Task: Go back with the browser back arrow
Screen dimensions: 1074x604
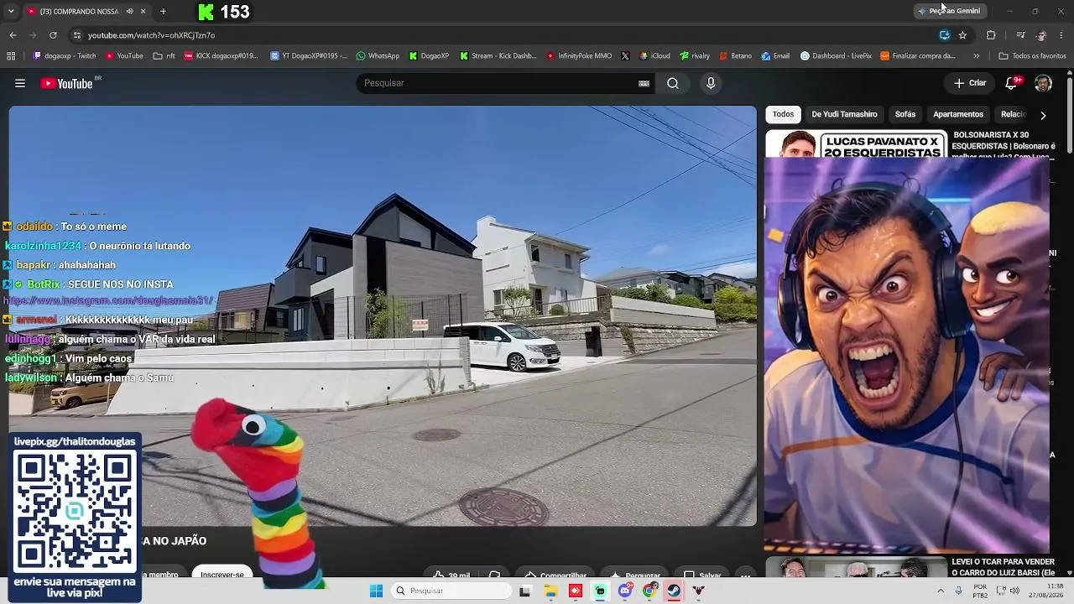Action: (13, 35)
